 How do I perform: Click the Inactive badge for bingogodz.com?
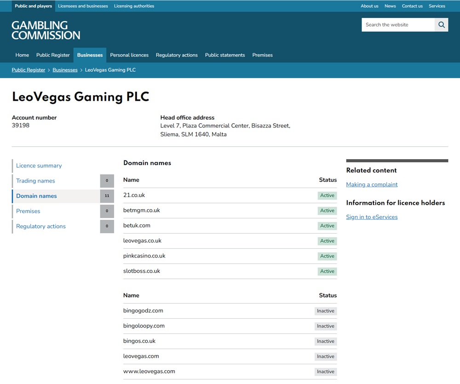tap(326, 311)
